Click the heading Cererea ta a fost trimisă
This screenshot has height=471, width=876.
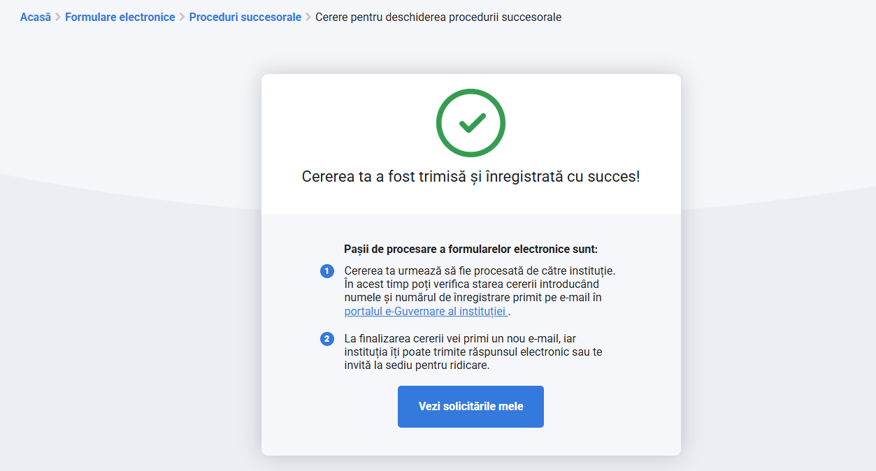pos(471,176)
